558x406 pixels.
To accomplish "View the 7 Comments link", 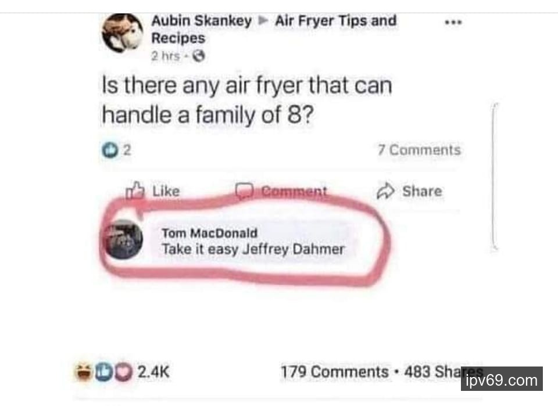I will click(x=419, y=150).
